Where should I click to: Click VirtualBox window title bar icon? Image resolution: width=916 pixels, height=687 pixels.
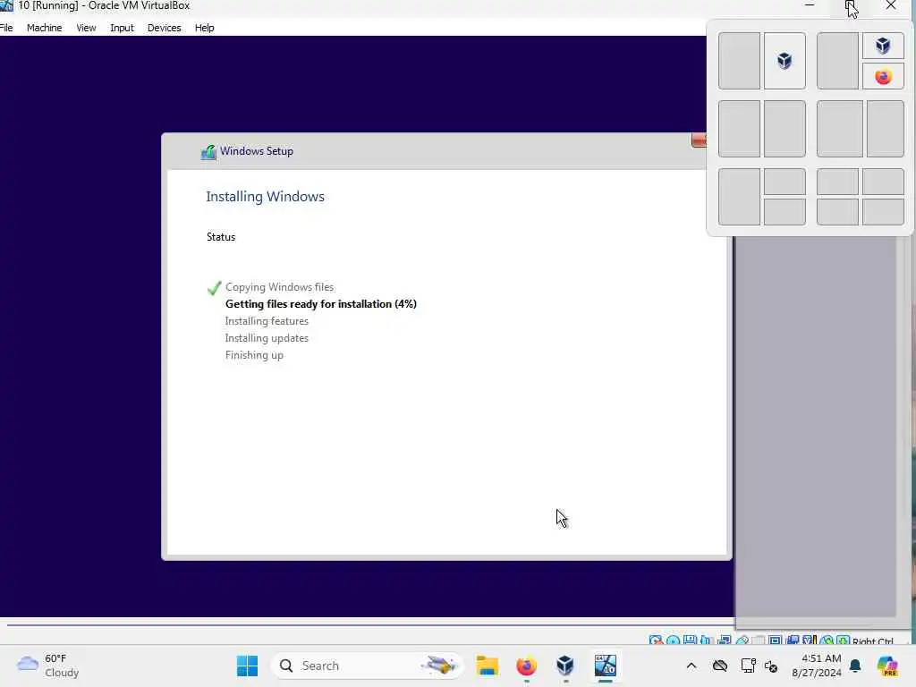pyautogui.click(x=6, y=6)
